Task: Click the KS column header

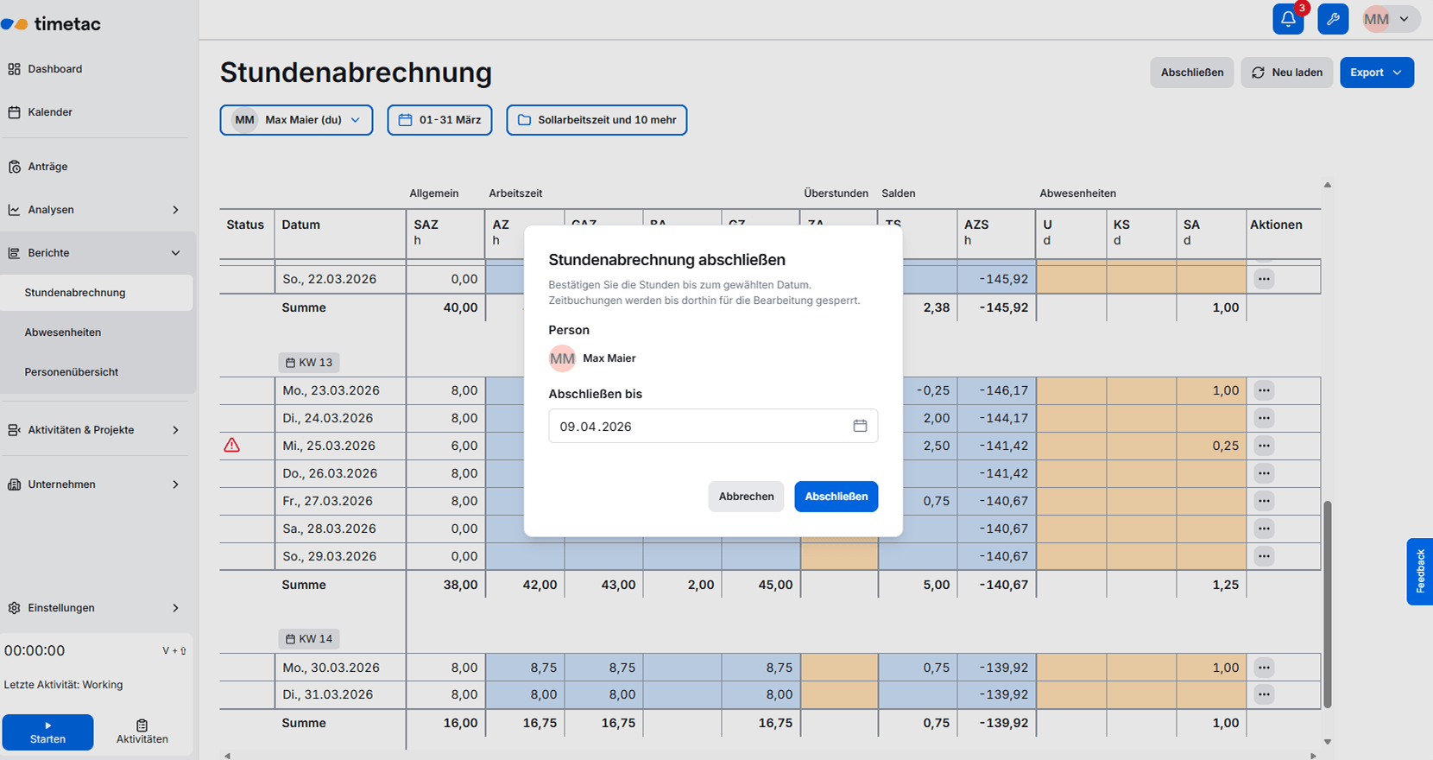Action: (1141, 232)
